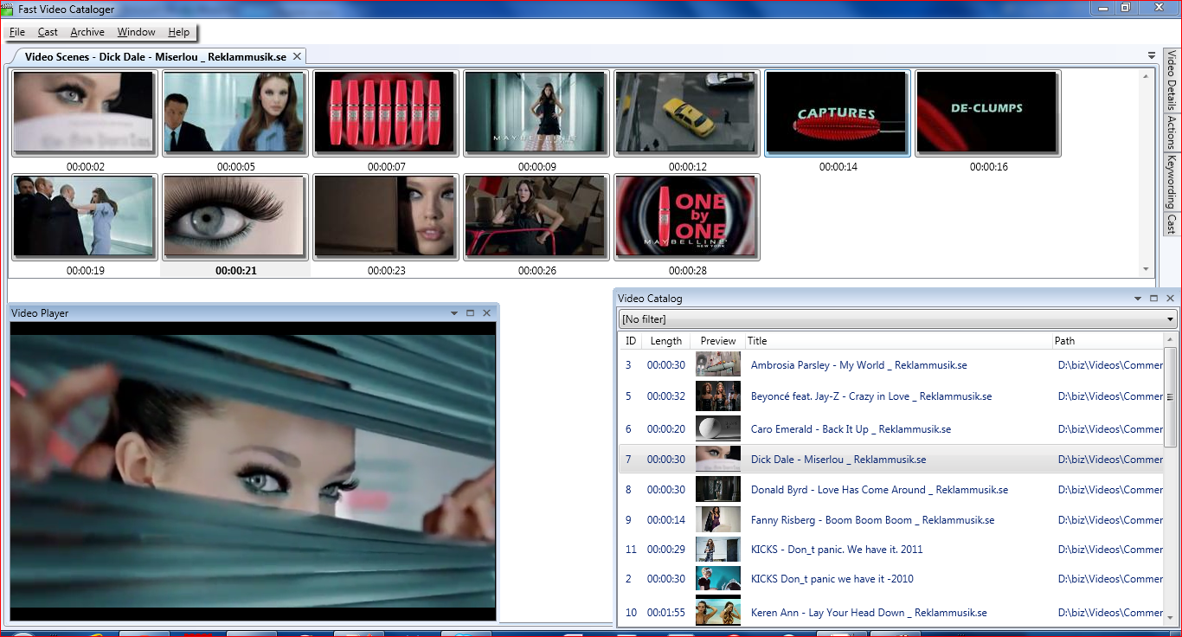
Task: Maximize the Video Catalog panel
Action: (1153, 299)
